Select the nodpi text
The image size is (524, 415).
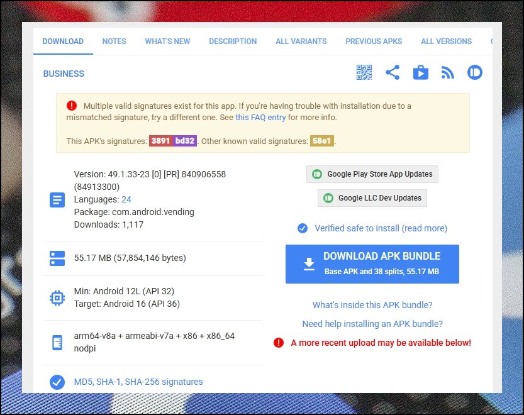[x=85, y=348]
